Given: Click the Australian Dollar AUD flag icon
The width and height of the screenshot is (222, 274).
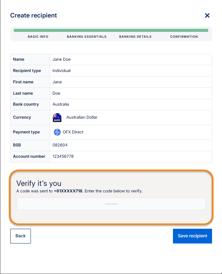Looking at the screenshot, I should [x=57, y=118].
